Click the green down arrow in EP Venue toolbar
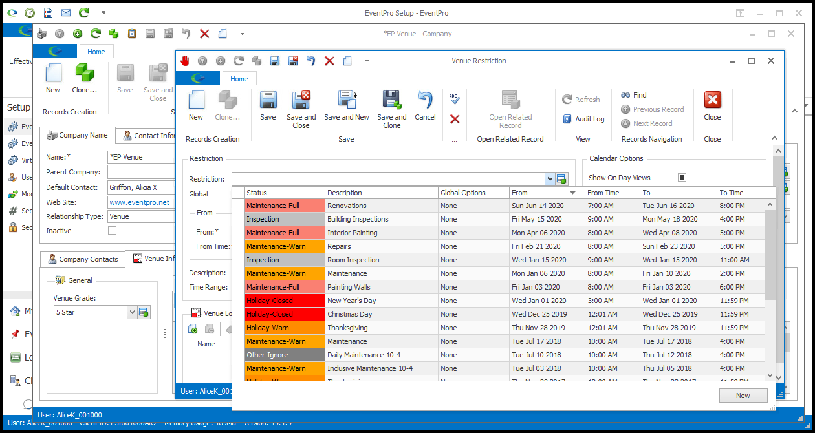Viewport: 815px width, 433px height. (78, 34)
